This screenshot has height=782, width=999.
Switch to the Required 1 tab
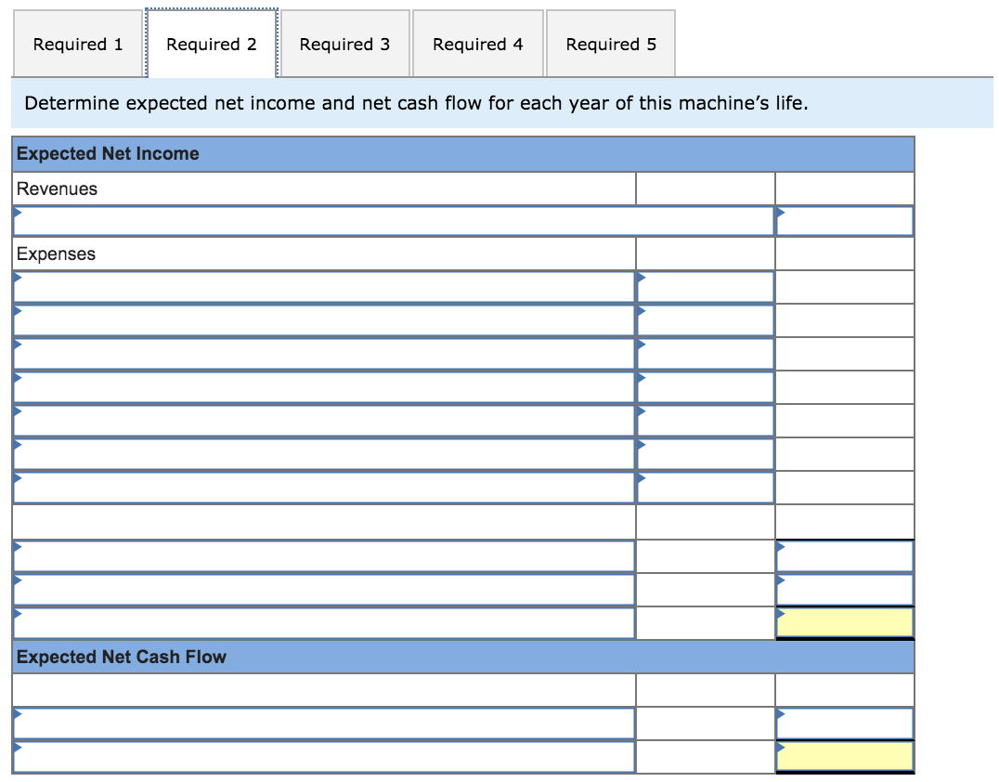point(78,44)
